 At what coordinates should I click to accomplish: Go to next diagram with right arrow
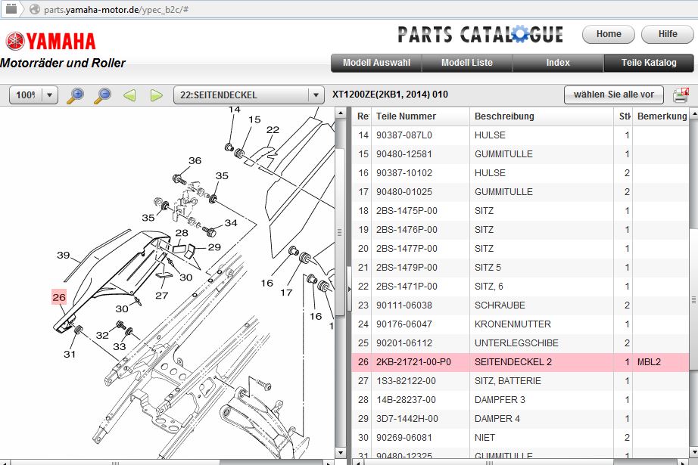[x=156, y=95]
